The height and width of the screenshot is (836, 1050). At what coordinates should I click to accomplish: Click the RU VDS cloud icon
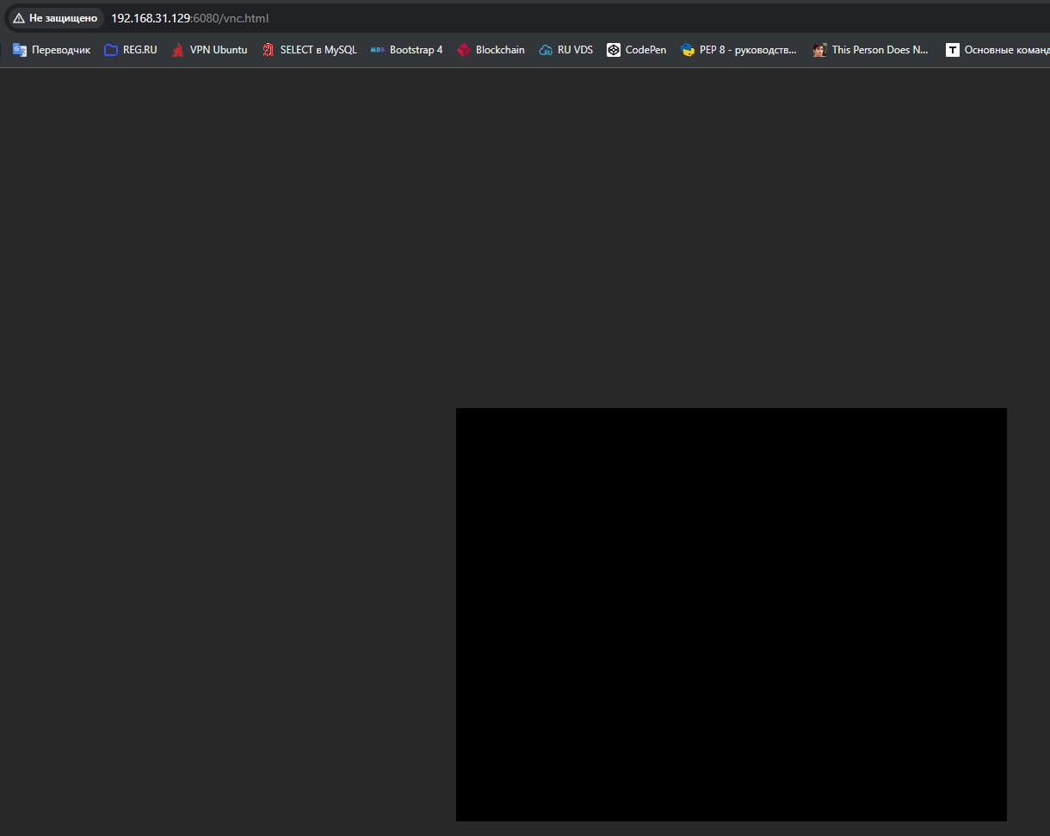546,50
